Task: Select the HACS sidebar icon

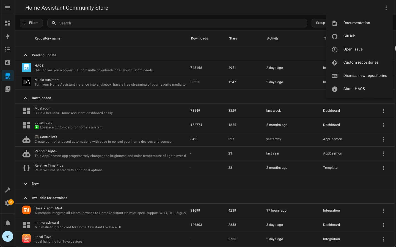Action: point(8,76)
